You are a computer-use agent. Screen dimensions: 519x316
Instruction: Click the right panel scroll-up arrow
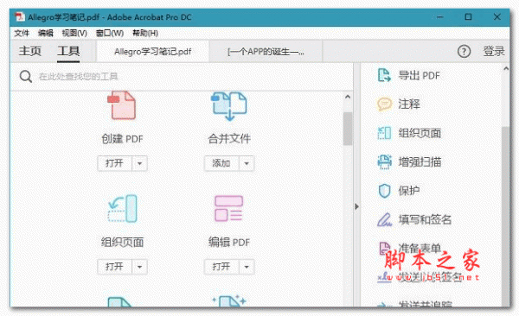click(x=506, y=69)
